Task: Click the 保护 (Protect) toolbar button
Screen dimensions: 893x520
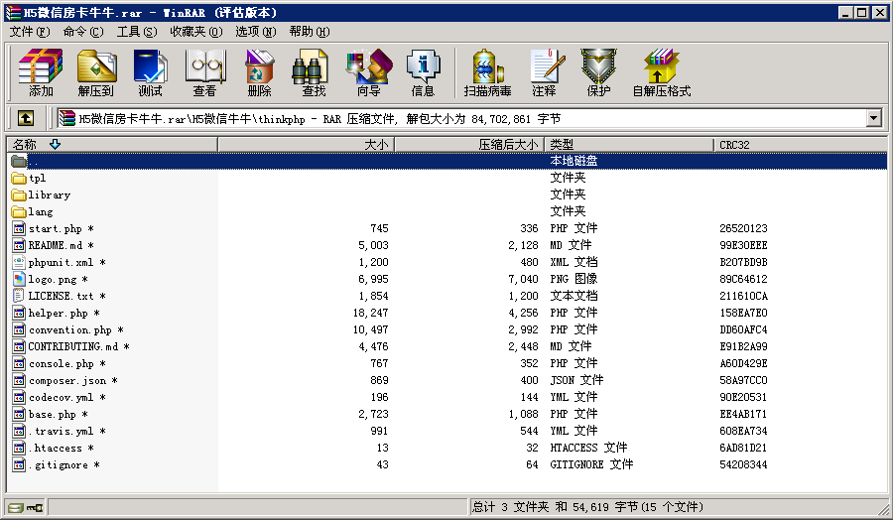Action: 598,72
